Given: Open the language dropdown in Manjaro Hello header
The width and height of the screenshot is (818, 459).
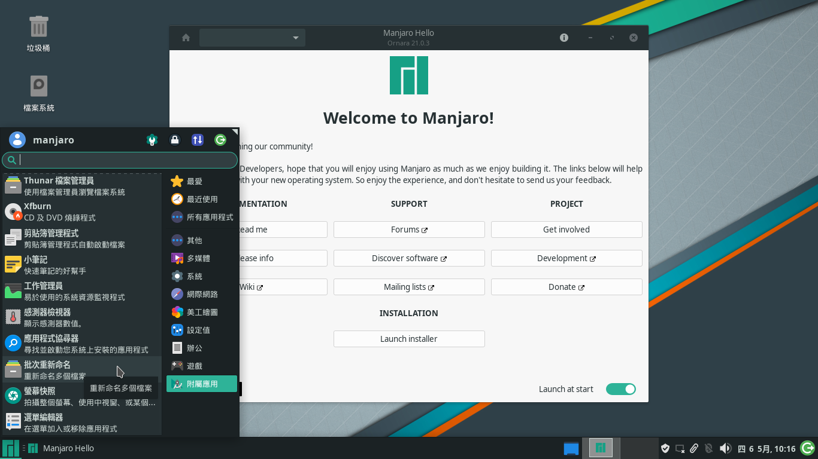Looking at the screenshot, I should [x=252, y=38].
